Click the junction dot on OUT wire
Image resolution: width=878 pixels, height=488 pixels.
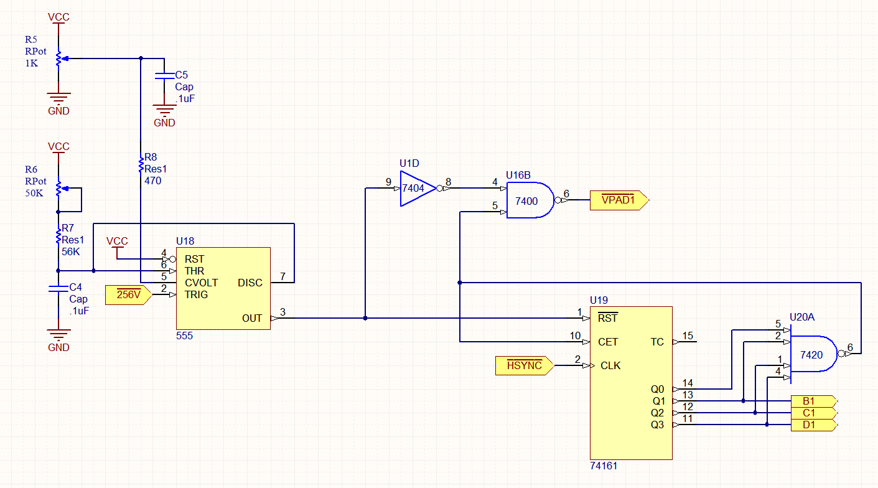pyautogui.click(x=365, y=318)
